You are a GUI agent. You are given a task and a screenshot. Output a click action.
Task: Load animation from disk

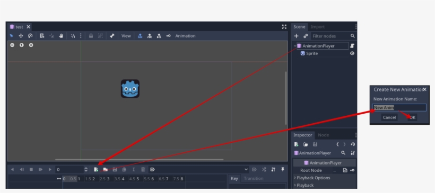pos(106,170)
